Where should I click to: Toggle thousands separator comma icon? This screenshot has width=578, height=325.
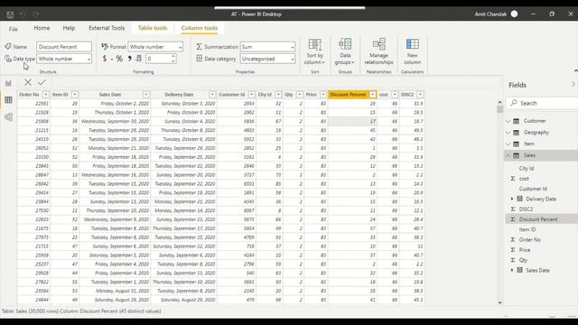point(129,59)
